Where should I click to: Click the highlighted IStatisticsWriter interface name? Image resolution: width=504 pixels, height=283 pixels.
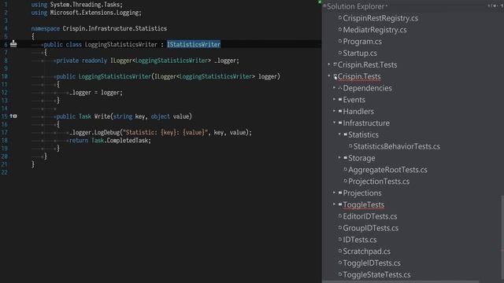click(x=194, y=44)
